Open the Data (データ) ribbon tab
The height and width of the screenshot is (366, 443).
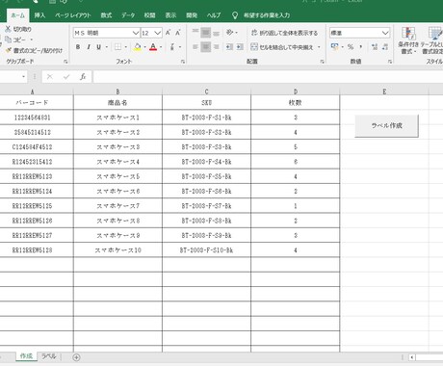[128, 15]
